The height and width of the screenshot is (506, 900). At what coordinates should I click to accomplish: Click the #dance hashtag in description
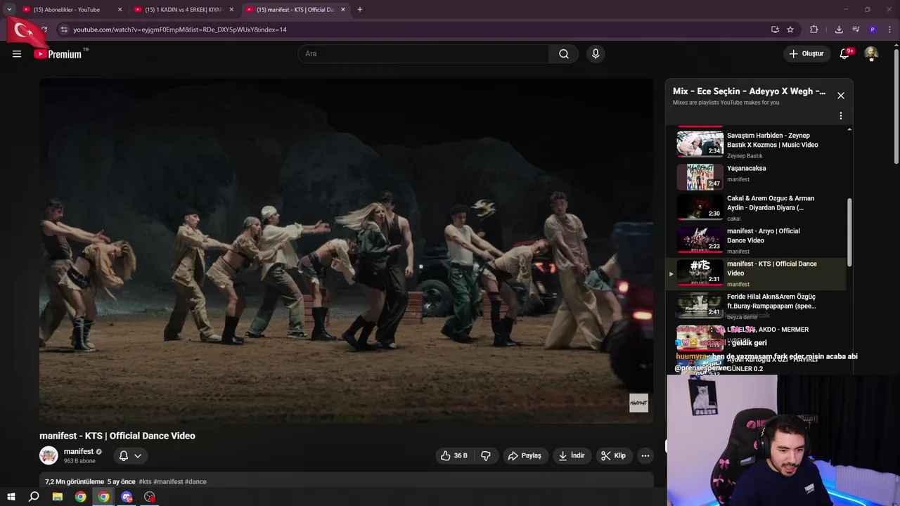(x=195, y=481)
